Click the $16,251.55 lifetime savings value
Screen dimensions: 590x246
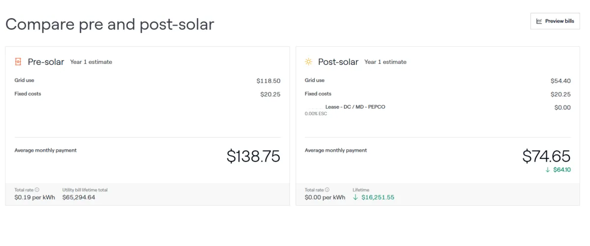tap(378, 197)
